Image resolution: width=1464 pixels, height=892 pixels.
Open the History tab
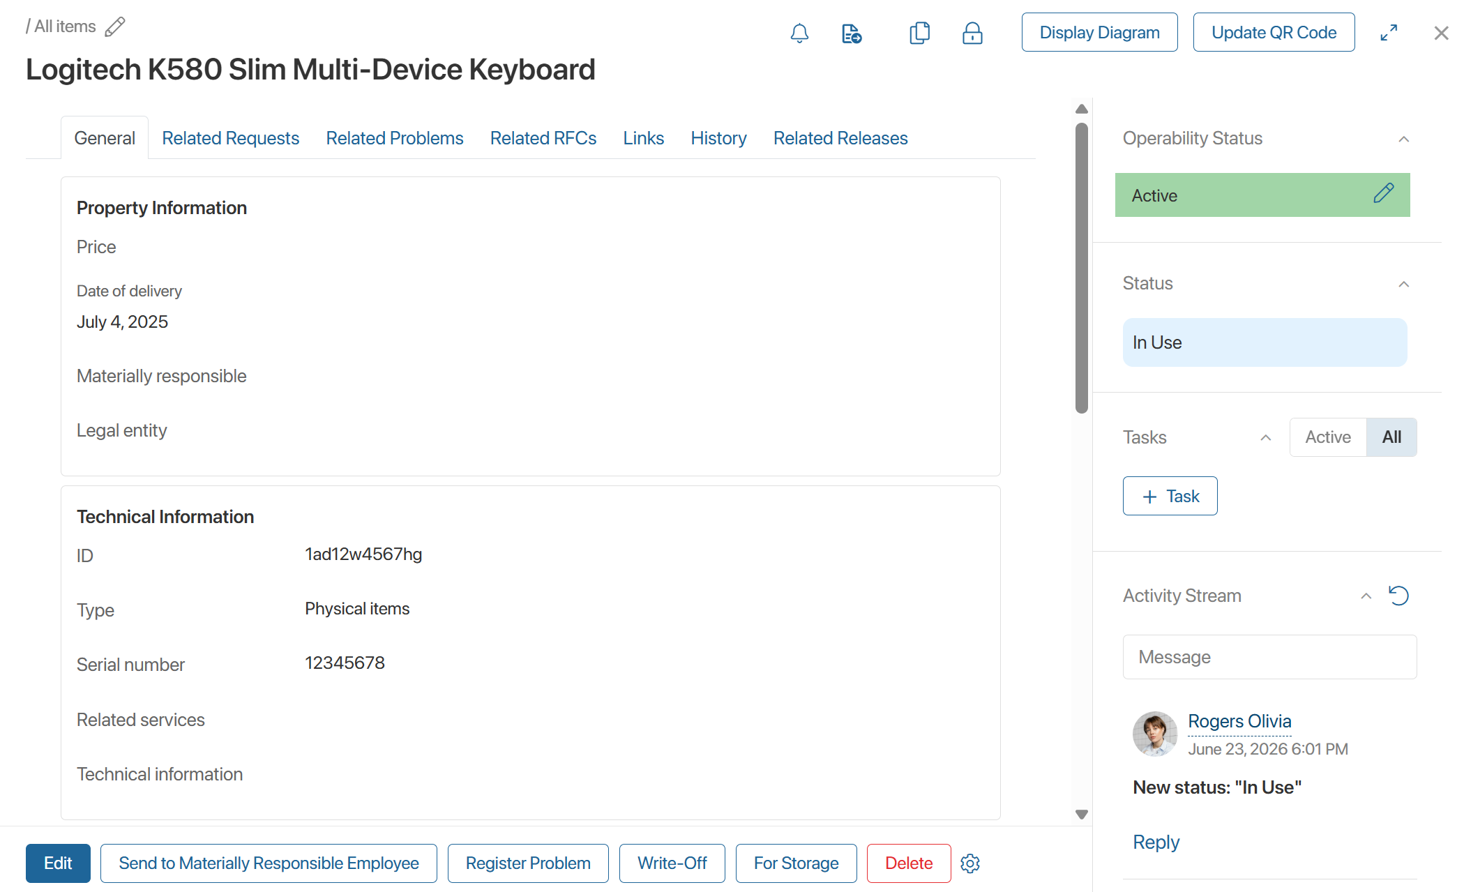(x=719, y=138)
